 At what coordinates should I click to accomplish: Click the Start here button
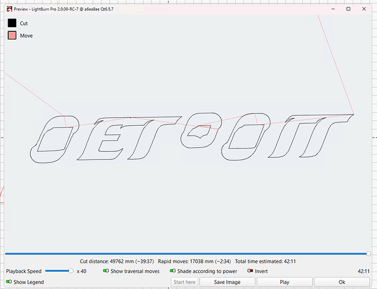184,282
